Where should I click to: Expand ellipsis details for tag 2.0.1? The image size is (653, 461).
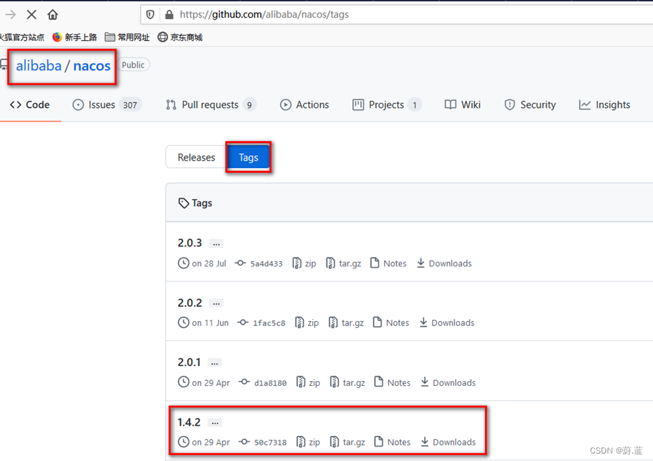[x=215, y=363]
